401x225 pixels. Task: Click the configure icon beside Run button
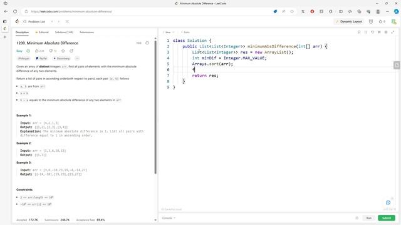[357, 218]
